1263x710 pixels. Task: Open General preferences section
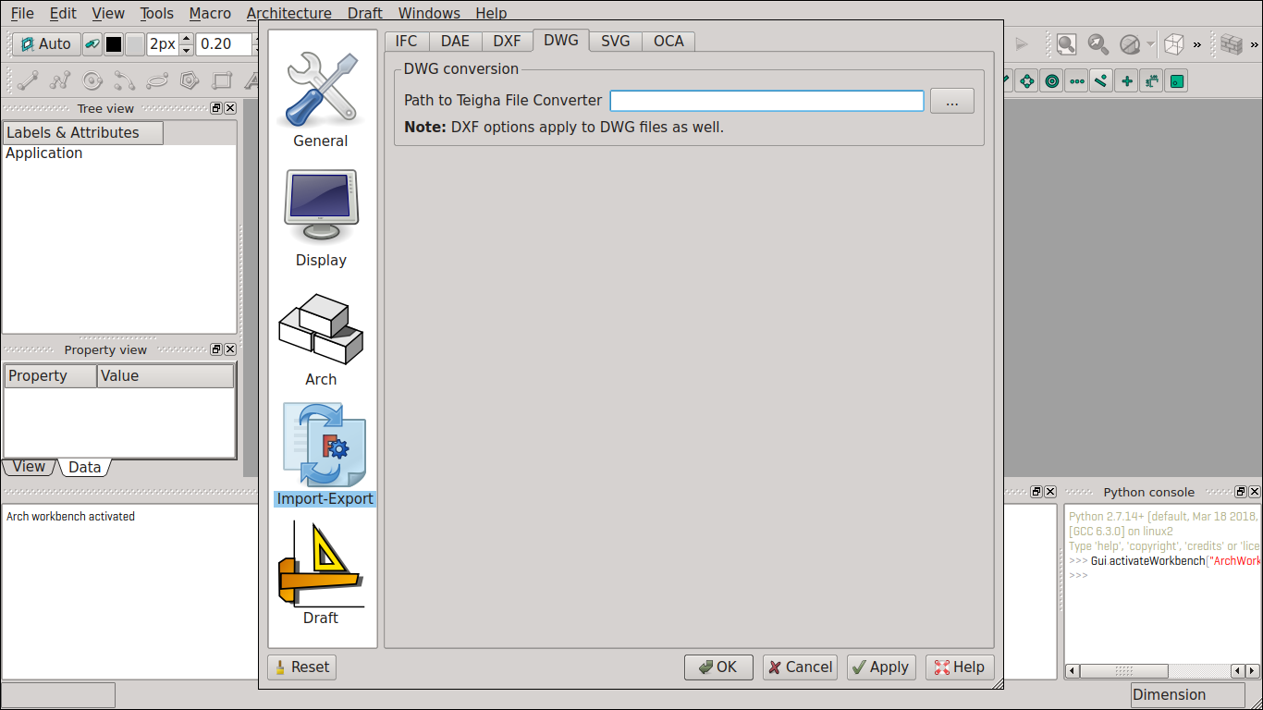321,99
